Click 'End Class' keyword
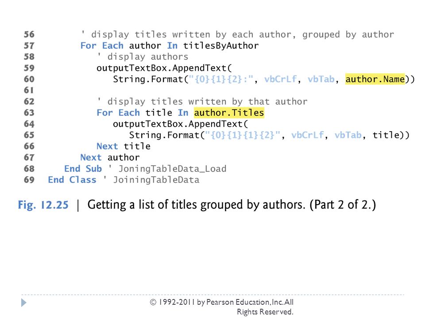This screenshot has height=318, width=425. click(72, 180)
